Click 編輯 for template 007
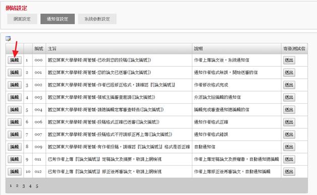Image resolution: width=317 pixels, height=195 pixels. click(x=15, y=135)
